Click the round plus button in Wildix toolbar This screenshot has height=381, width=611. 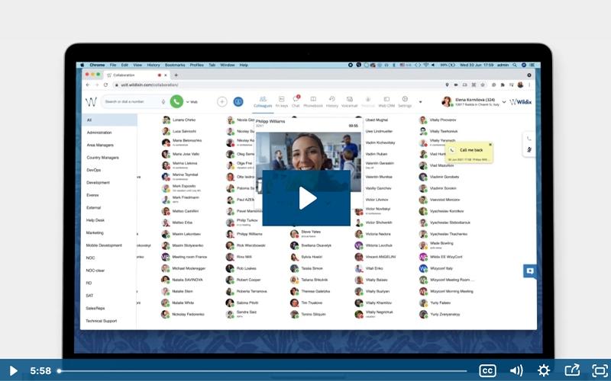click(x=222, y=102)
